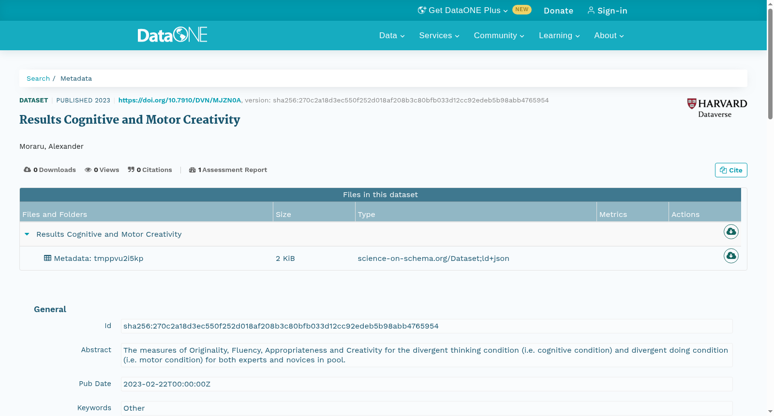Open the 1 Assessment Report link
Screen dimensions: 774x416
tap(228, 170)
